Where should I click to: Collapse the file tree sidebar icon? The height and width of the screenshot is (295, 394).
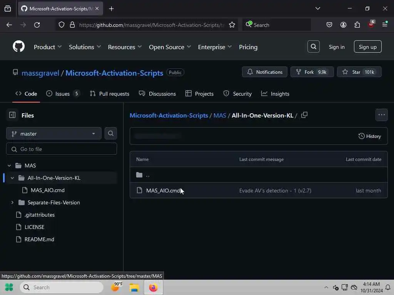pyautogui.click(x=12, y=115)
